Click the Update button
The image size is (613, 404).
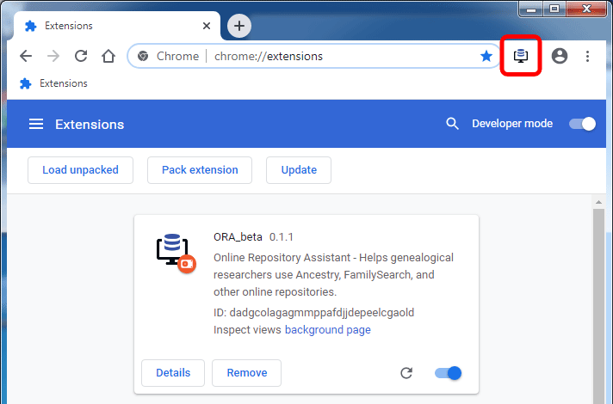(x=299, y=170)
